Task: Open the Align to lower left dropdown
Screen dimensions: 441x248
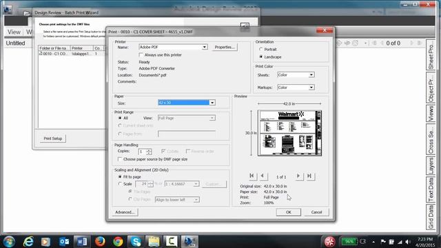Action: [196, 200]
